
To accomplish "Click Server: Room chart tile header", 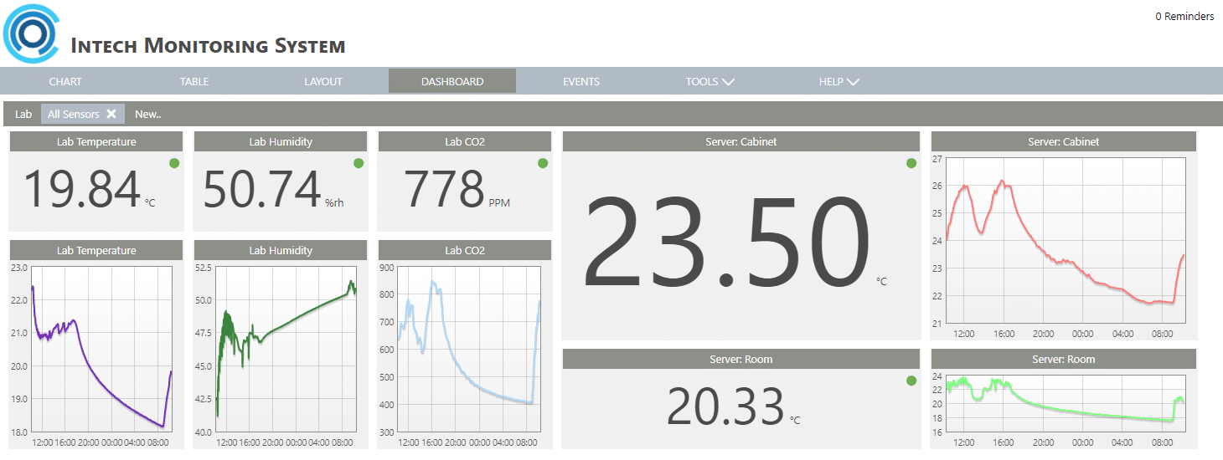I will click(x=1064, y=359).
